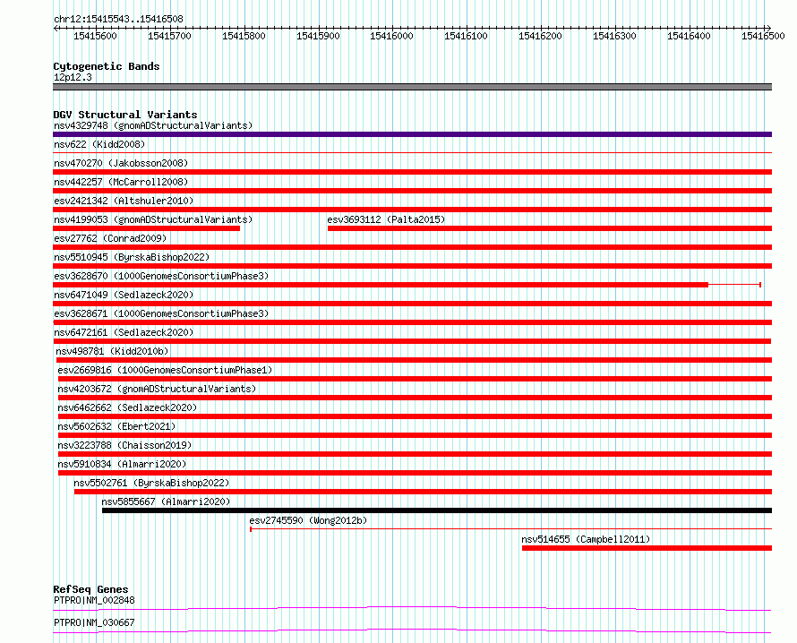Select PTPRO|NM_030667 gene label

[94, 622]
